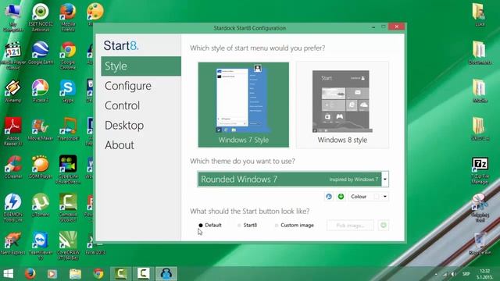
Task: Go to the Desktop section
Action: (x=124, y=126)
